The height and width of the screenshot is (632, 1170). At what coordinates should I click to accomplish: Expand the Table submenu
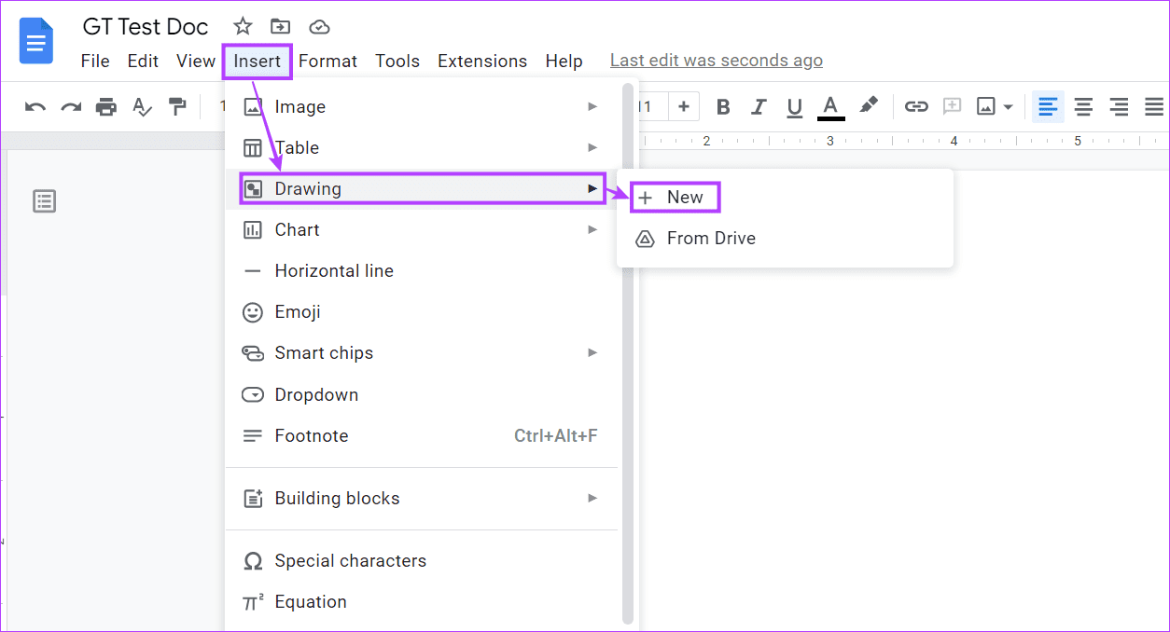[x=297, y=147]
